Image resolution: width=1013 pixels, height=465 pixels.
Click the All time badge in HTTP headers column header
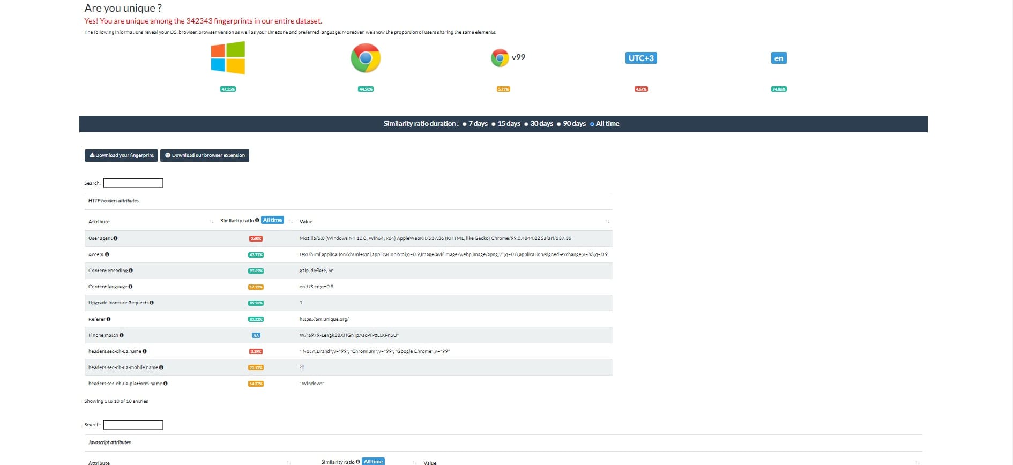(272, 220)
